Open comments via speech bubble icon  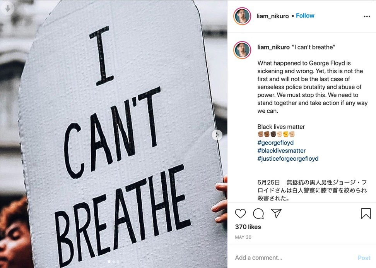258,213
